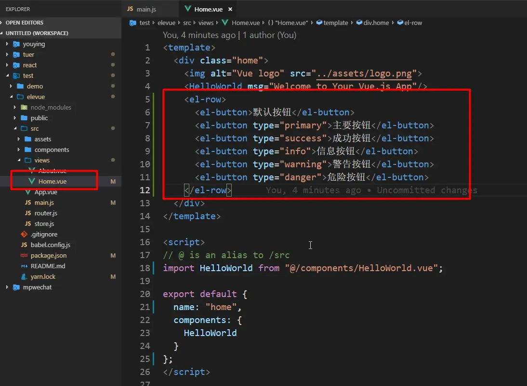
Task: Click the npm icon beside package.json
Action: 24,256
